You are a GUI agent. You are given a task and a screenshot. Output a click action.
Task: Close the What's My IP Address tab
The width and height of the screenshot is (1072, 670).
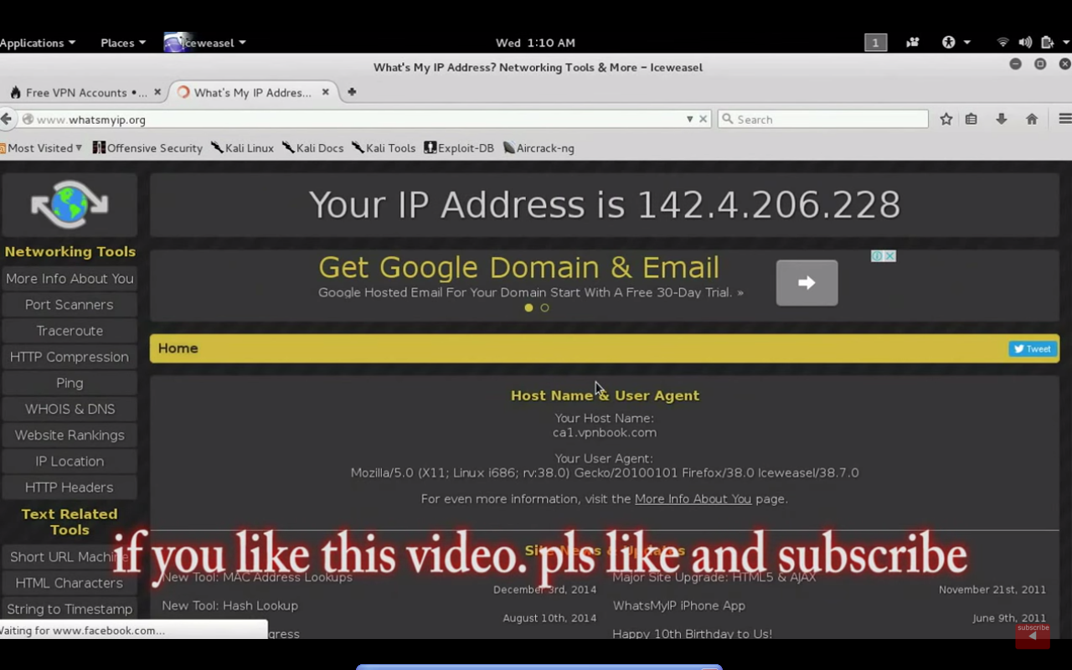tap(326, 92)
